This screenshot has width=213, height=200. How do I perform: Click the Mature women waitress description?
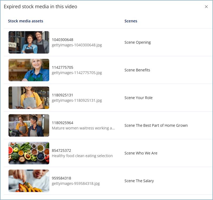(83, 128)
